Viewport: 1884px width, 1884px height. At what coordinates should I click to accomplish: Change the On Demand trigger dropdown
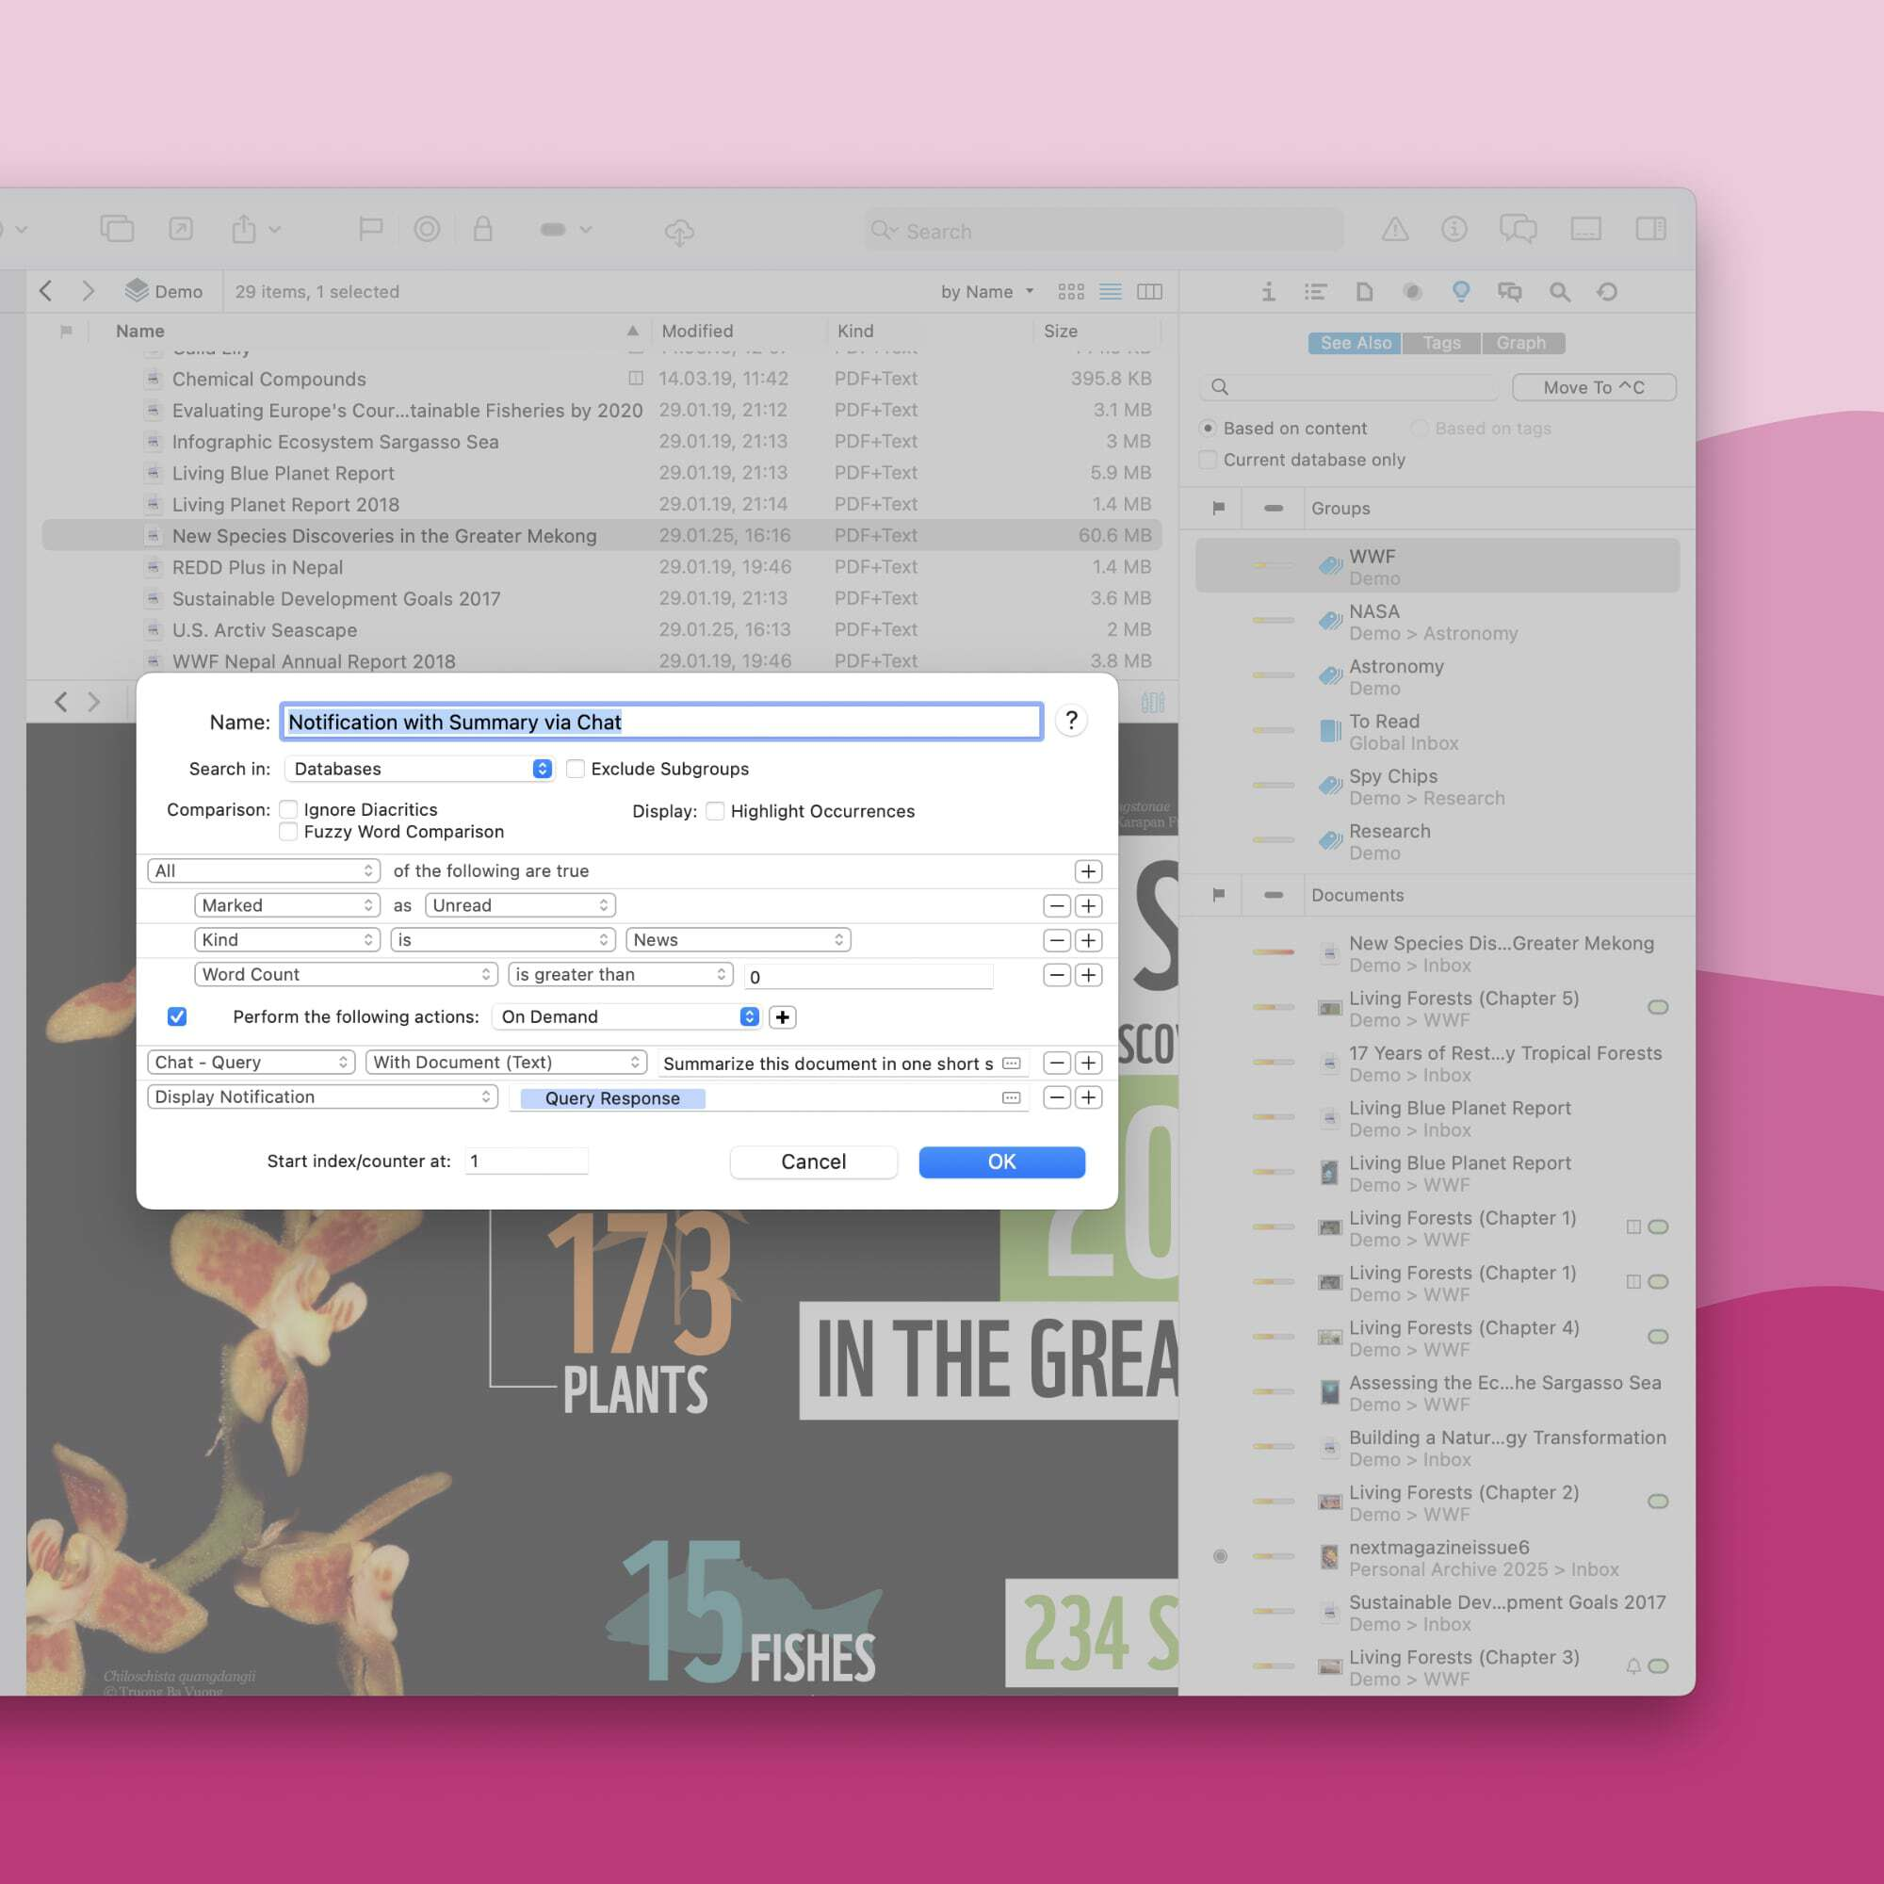click(626, 1017)
